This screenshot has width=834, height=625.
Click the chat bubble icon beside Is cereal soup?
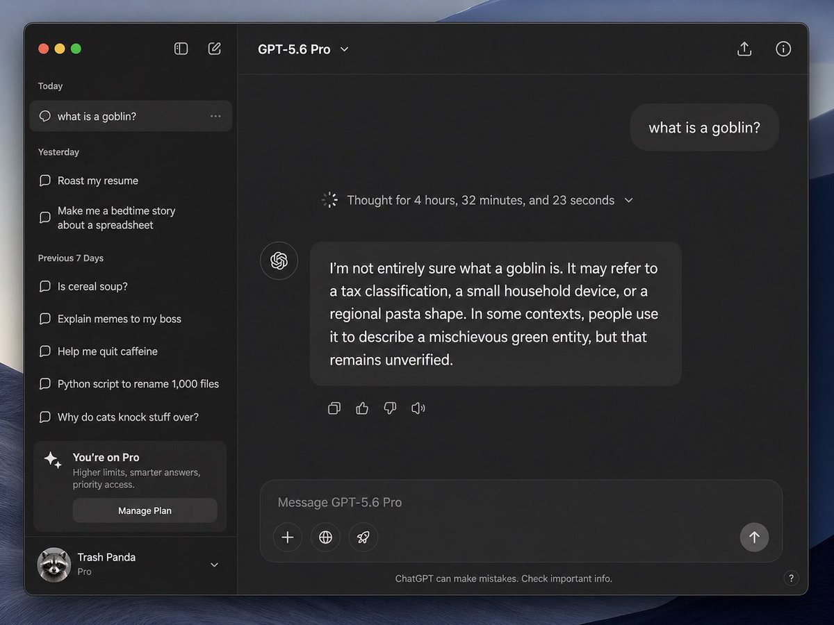(x=45, y=286)
